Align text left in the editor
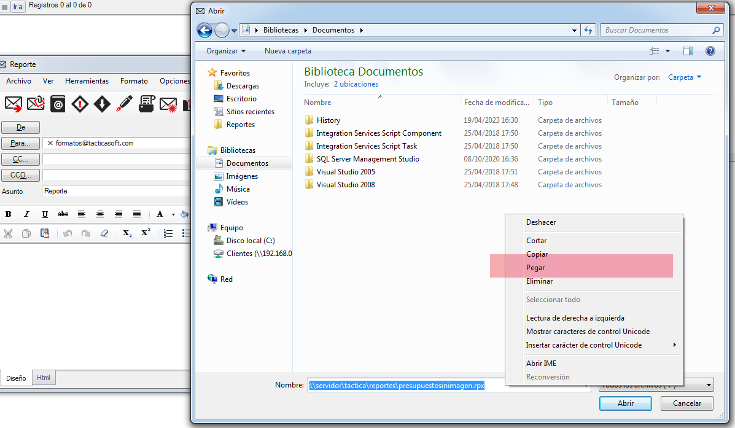735x428 pixels. coord(82,214)
